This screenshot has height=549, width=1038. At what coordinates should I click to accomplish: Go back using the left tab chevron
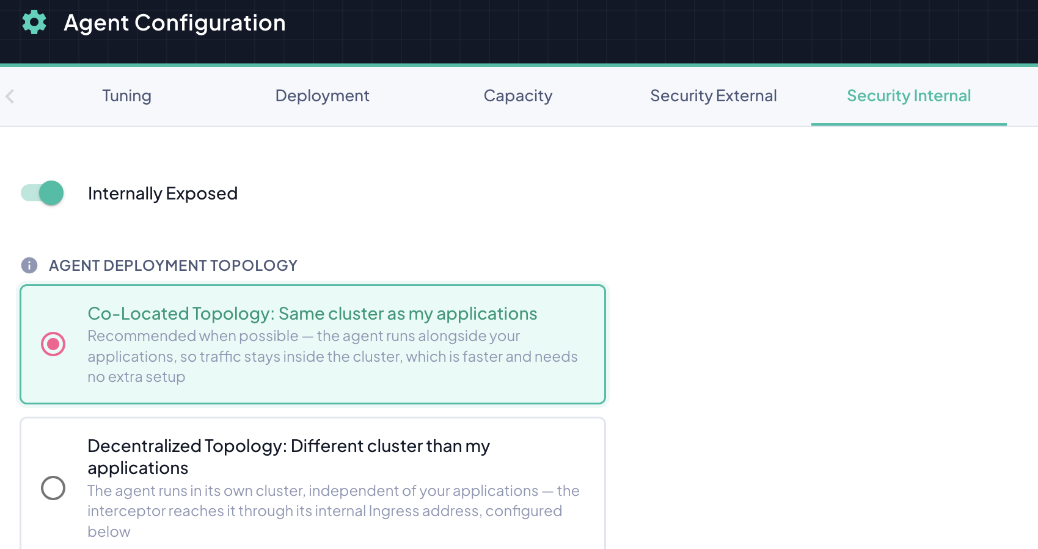coord(10,96)
